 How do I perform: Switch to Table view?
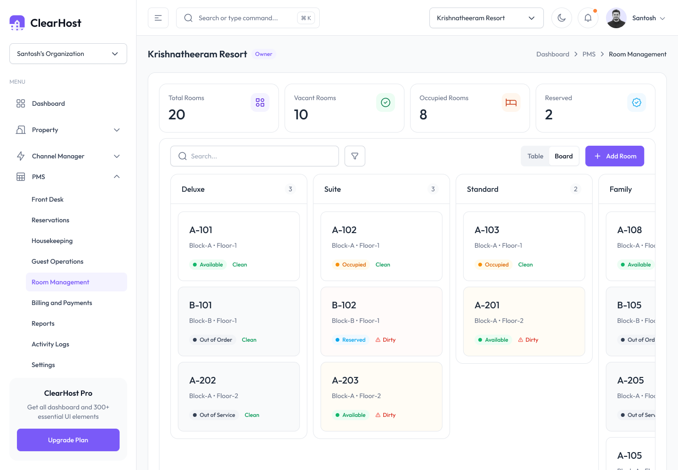point(535,156)
